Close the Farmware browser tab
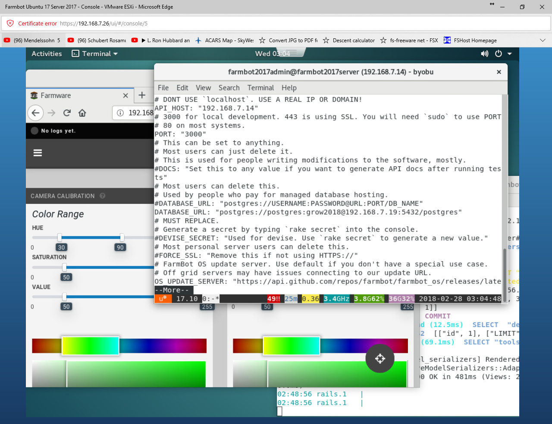Viewport: 552px width, 424px height. (125, 96)
